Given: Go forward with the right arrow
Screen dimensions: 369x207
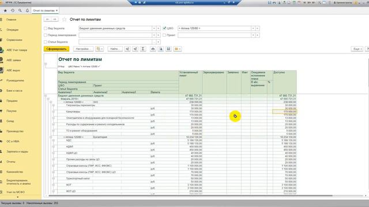Looking at the screenshot, I should (x=55, y=19).
